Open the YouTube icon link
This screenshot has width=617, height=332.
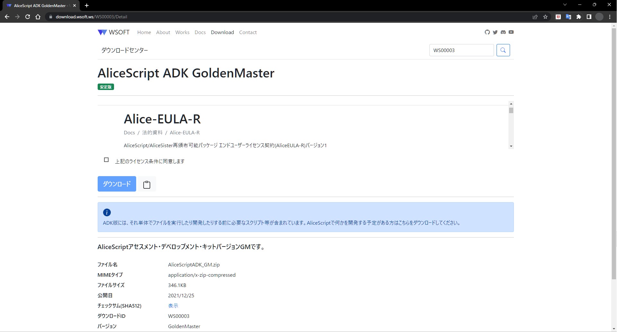(x=511, y=32)
